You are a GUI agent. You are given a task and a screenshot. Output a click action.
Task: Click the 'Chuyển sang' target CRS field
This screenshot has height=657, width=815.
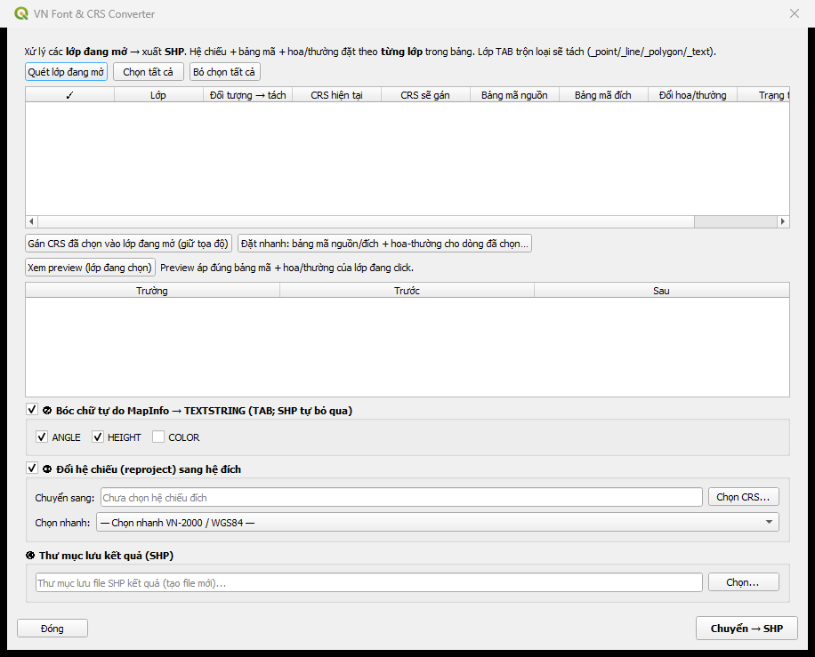[x=401, y=497]
